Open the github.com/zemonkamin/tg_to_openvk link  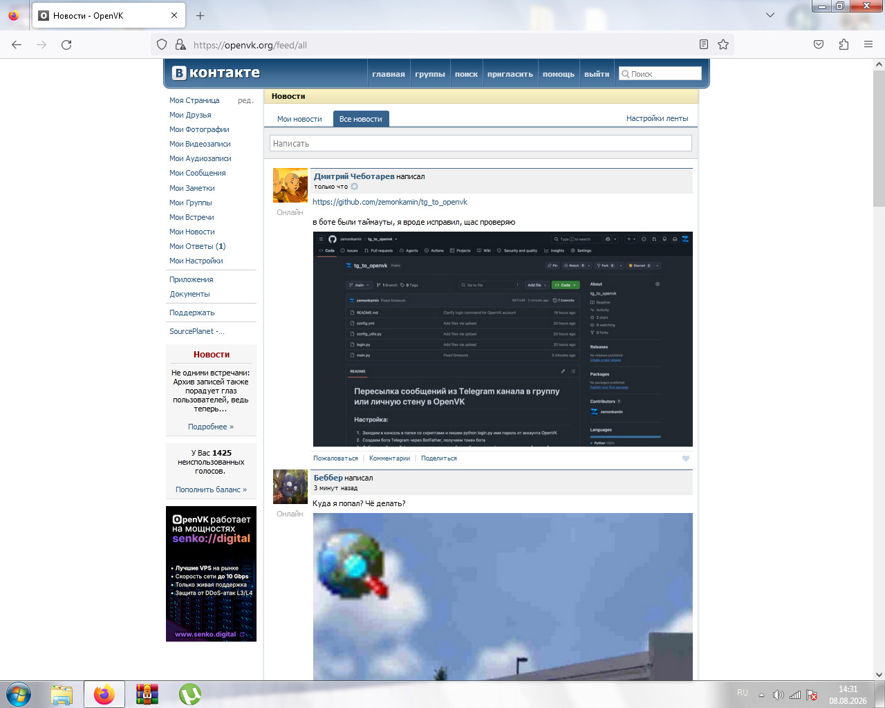[x=390, y=202]
